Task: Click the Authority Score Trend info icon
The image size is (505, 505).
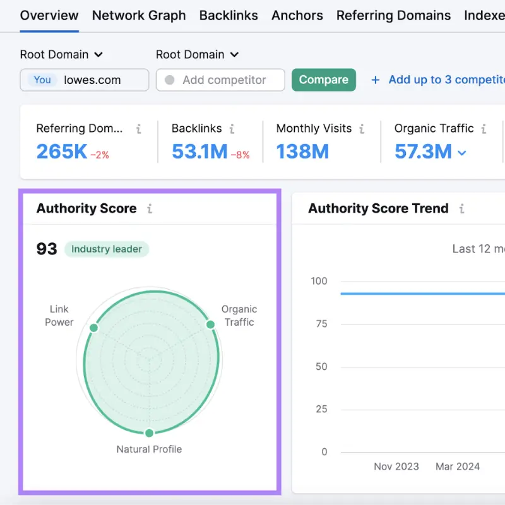Action: pyautogui.click(x=461, y=208)
